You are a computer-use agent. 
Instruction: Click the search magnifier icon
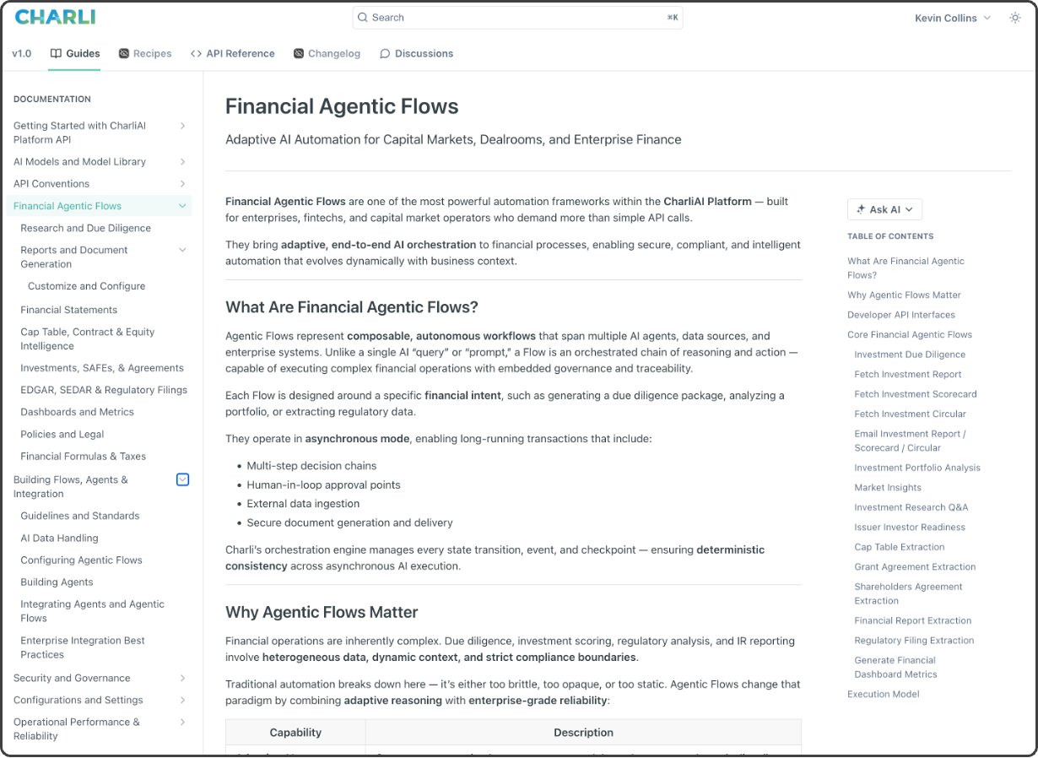pos(362,18)
